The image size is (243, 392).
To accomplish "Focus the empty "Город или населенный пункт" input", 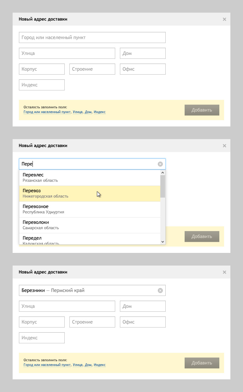I will click(x=92, y=38).
